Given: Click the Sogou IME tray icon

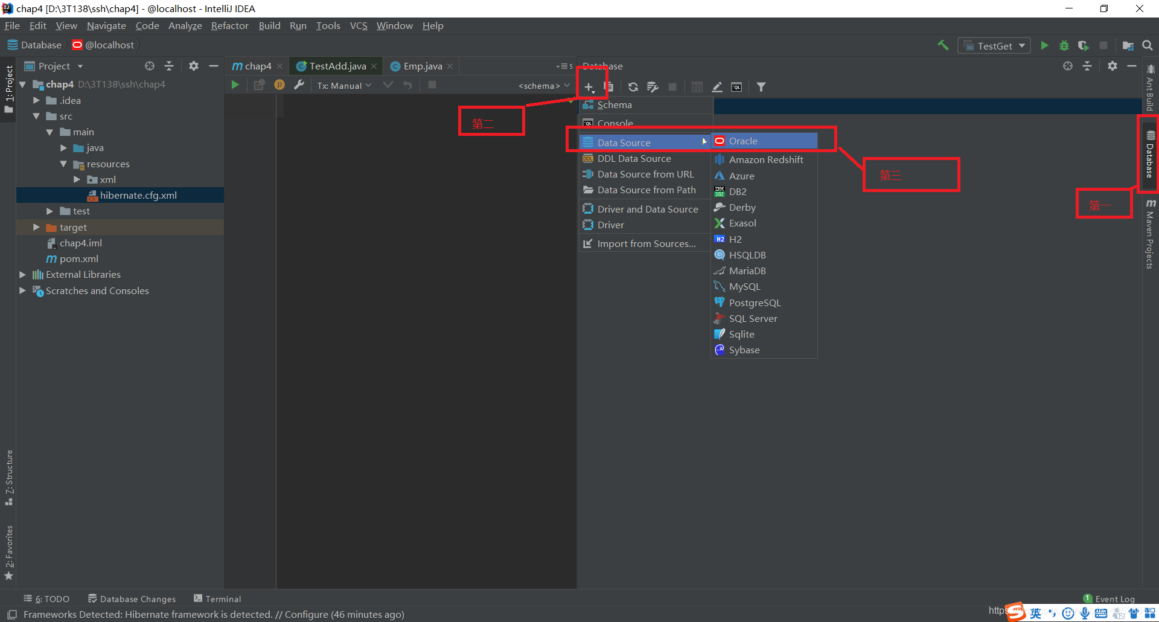Looking at the screenshot, I should point(1017,612).
